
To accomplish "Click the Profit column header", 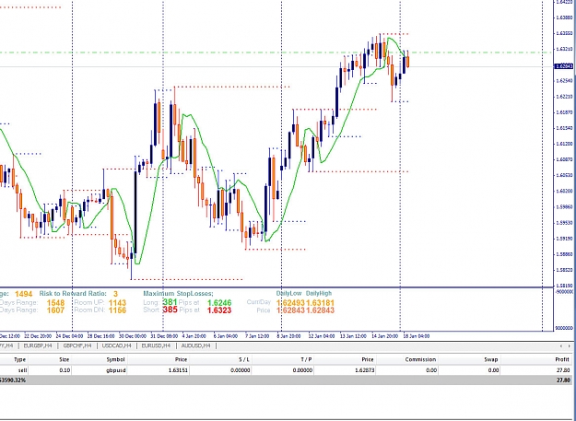I will point(562,359).
